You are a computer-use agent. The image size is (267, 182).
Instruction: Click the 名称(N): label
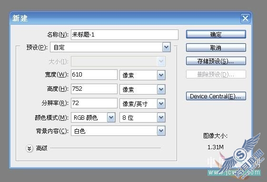pos(58,35)
